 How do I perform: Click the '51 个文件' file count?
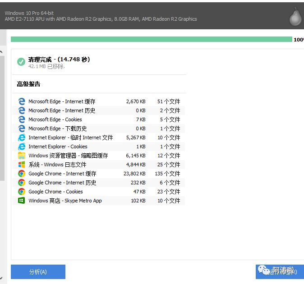[169, 101]
